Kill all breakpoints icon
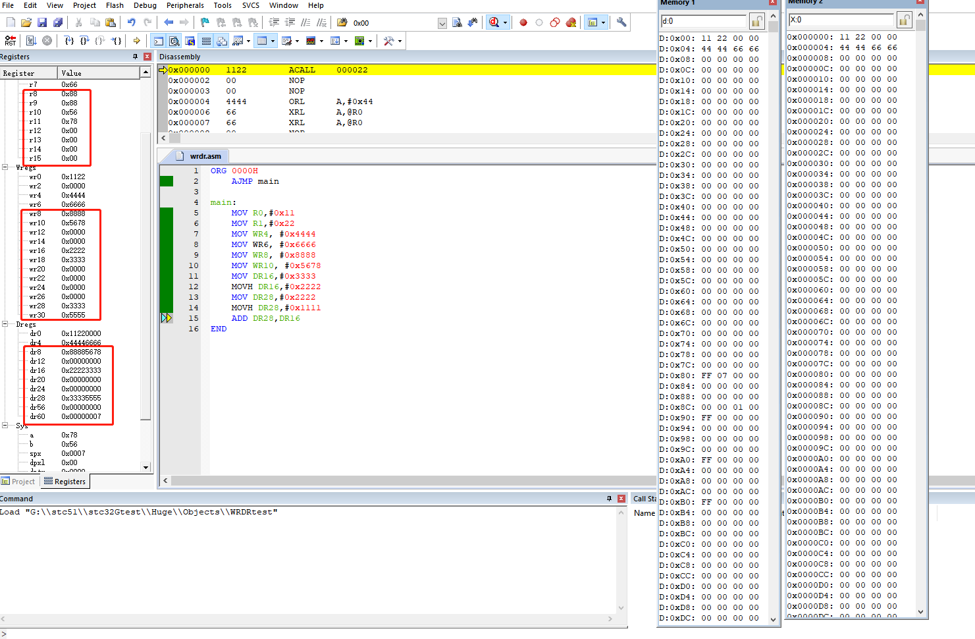The image size is (975, 639). click(x=571, y=22)
